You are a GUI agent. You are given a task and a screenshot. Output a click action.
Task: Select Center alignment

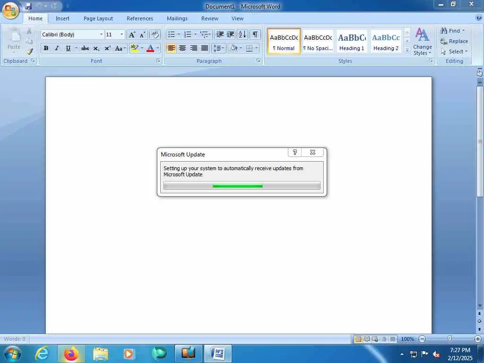[x=182, y=48]
